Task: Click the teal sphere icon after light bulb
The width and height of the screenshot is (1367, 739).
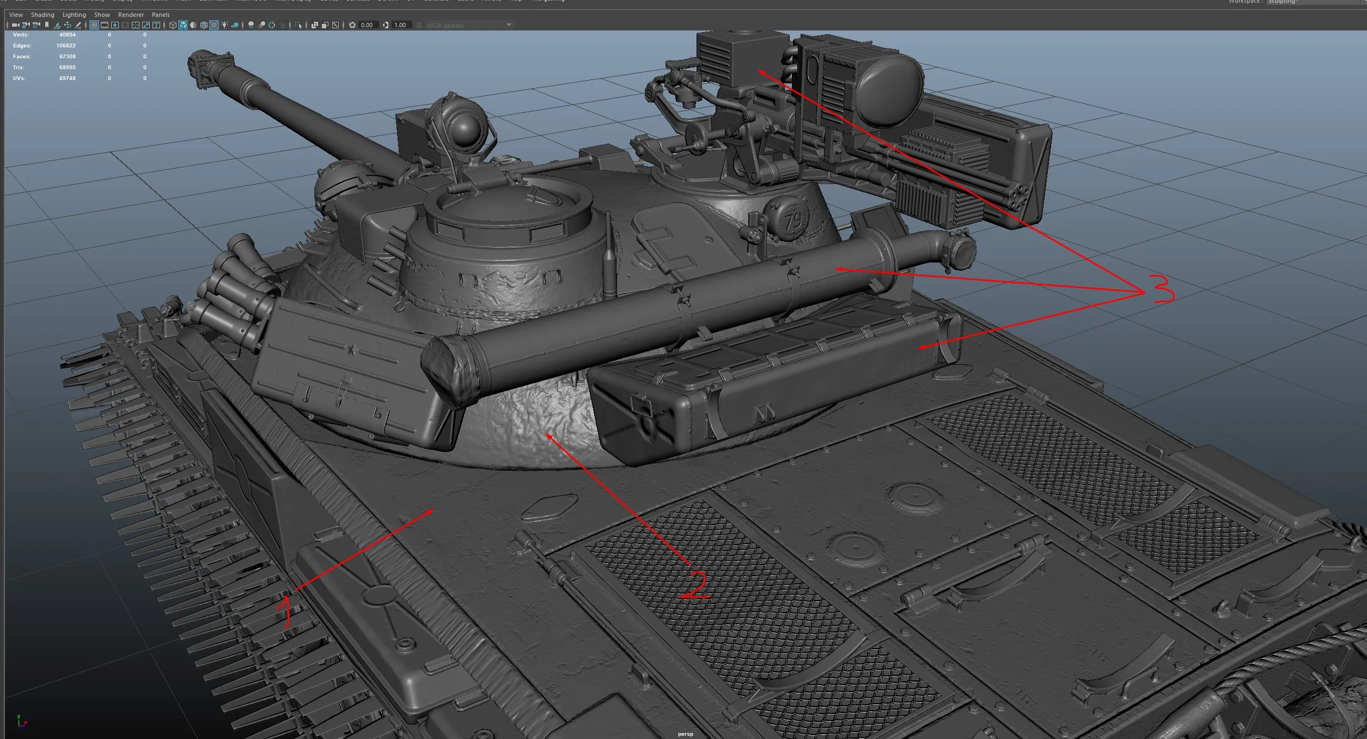Action: pyautogui.click(x=235, y=25)
